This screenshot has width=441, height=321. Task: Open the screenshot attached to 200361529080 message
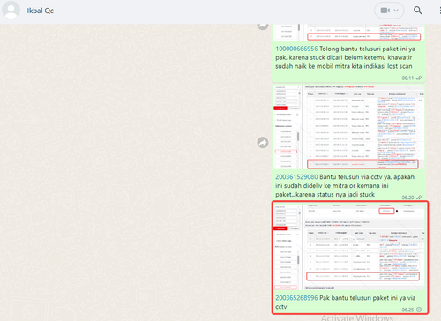coord(348,127)
